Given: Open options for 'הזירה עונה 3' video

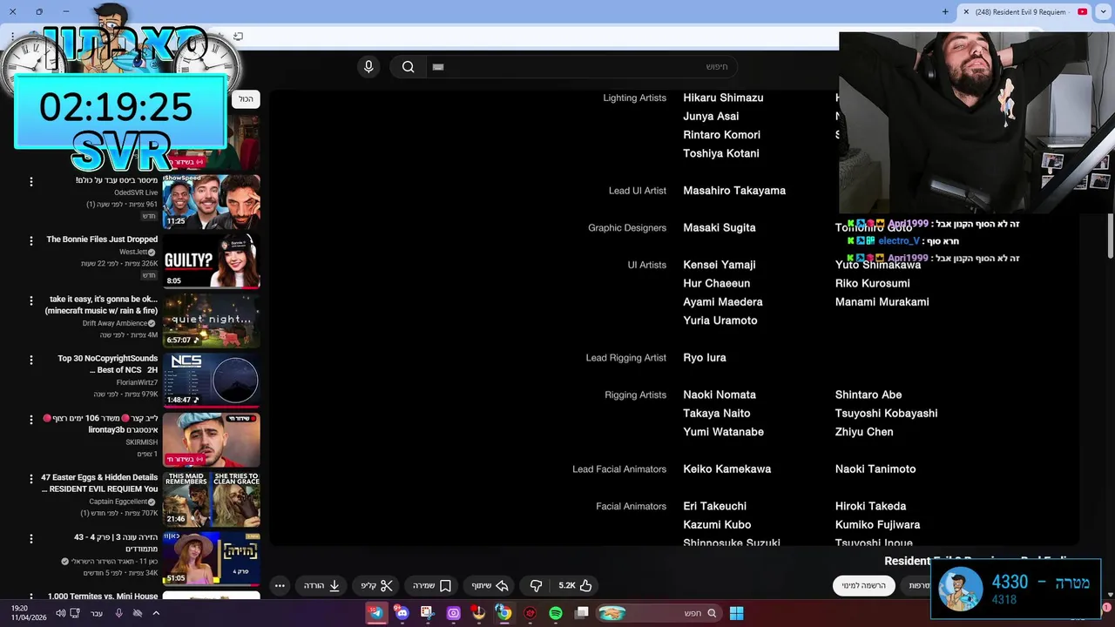Looking at the screenshot, I should [31, 538].
